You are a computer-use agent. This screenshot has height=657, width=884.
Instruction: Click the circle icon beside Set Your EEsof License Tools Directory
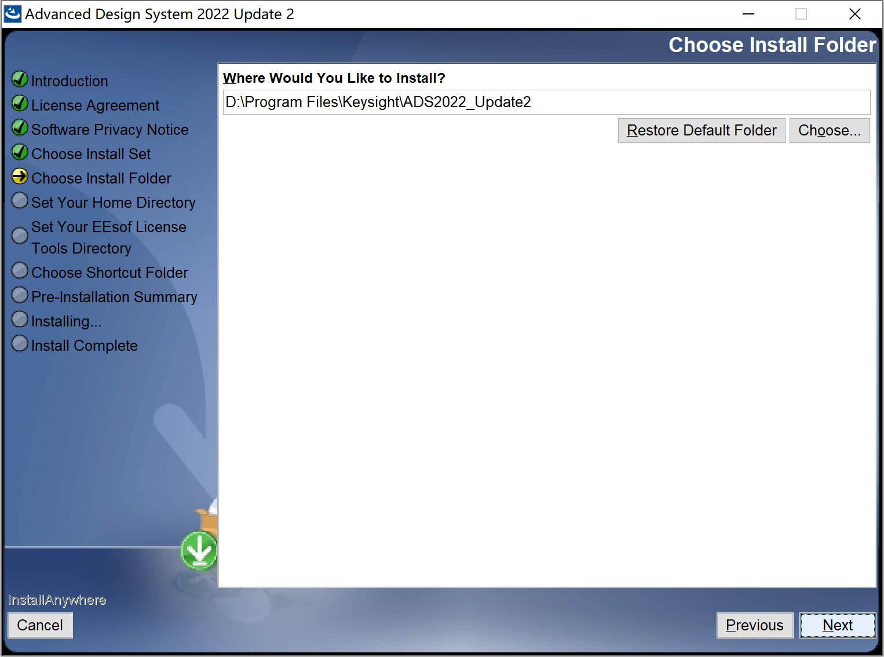20,236
